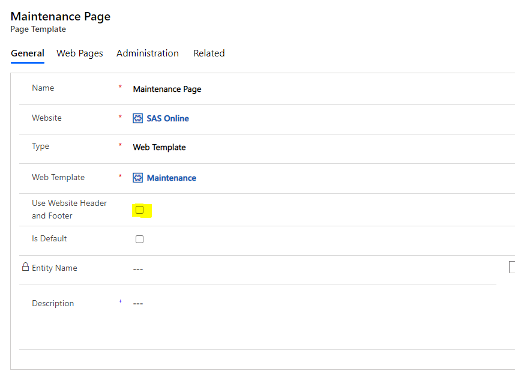Open the Administration tab
This screenshot has height=371, width=515.
[147, 53]
